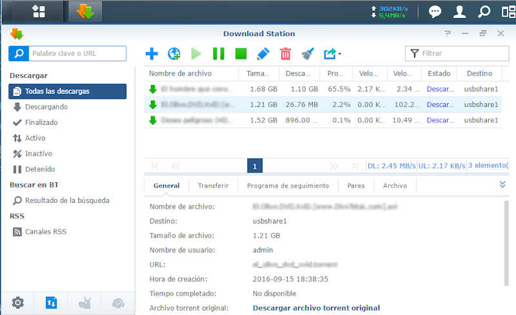Open the Pares tab
This screenshot has width=516, height=315.
click(356, 186)
